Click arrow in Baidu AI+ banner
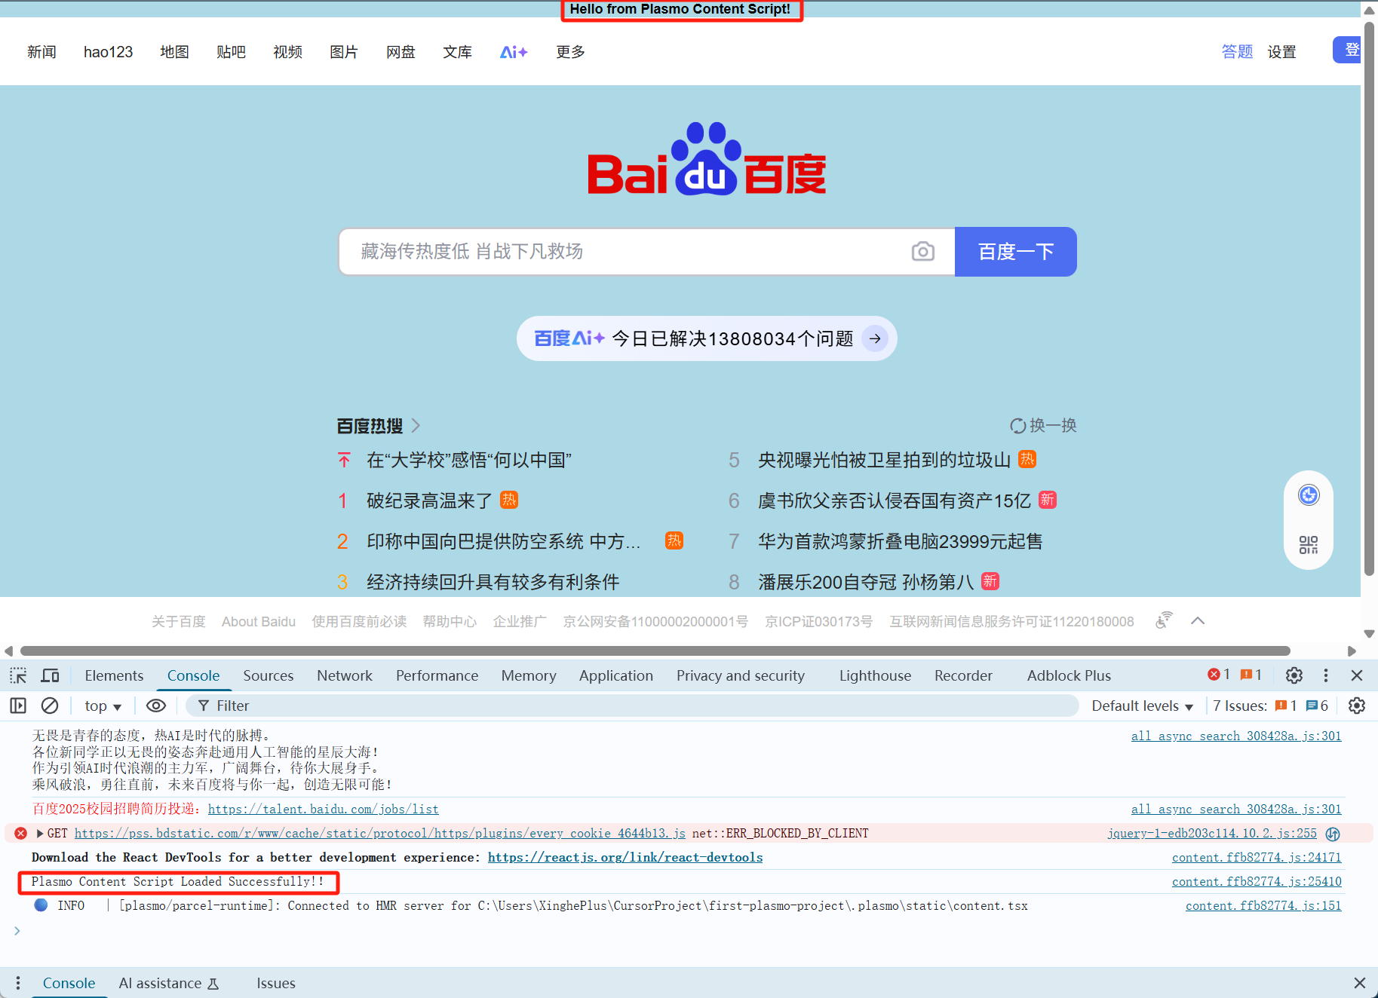1378x998 pixels. pyautogui.click(x=875, y=338)
